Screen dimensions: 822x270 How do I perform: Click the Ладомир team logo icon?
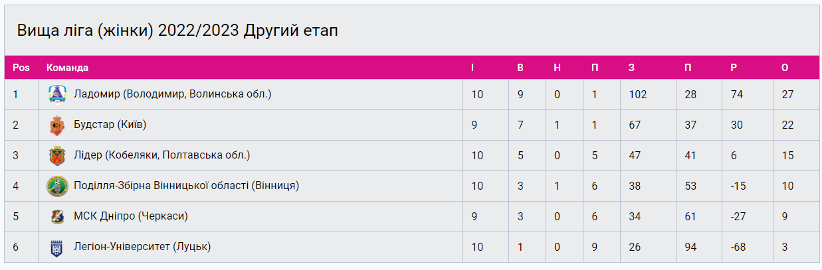click(56, 94)
